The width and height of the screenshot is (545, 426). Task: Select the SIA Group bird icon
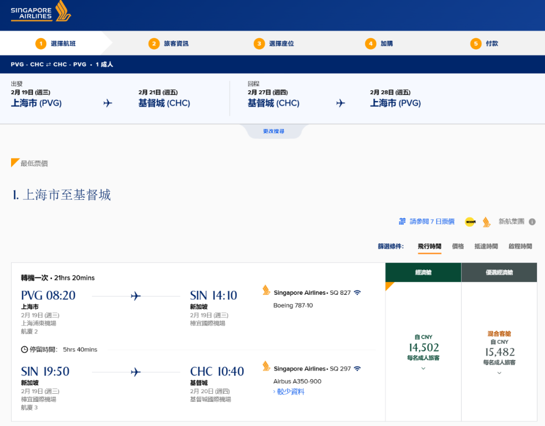tap(486, 222)
